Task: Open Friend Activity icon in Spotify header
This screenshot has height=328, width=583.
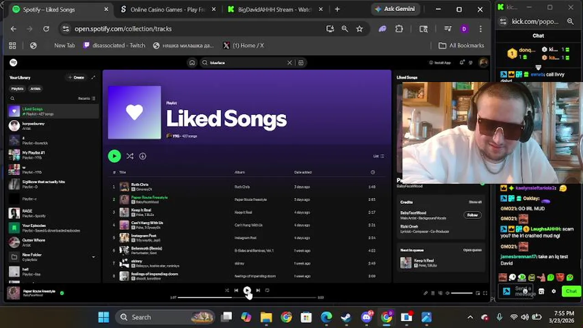Action: 471,62
